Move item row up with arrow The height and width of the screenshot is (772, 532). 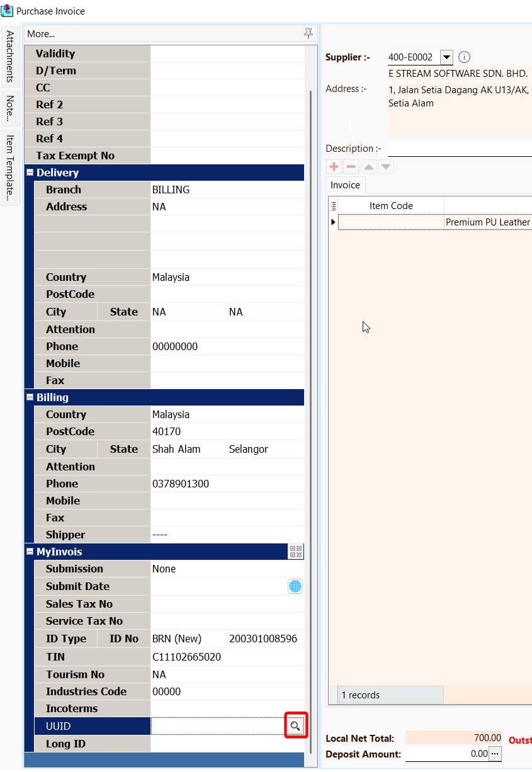[369, 167]
